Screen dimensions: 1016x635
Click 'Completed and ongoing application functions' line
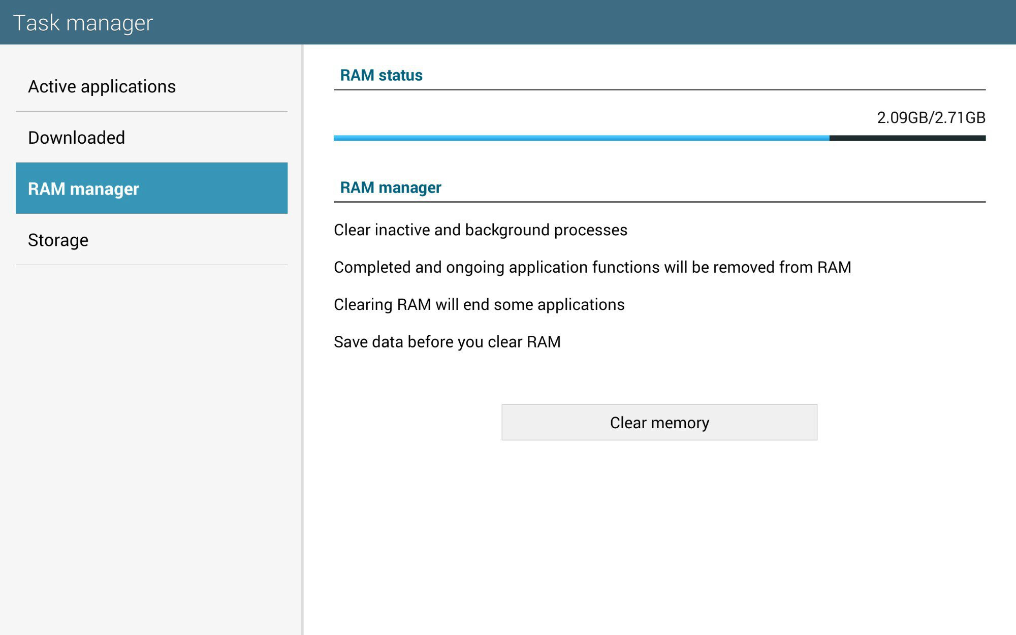(x=592, y=267)
